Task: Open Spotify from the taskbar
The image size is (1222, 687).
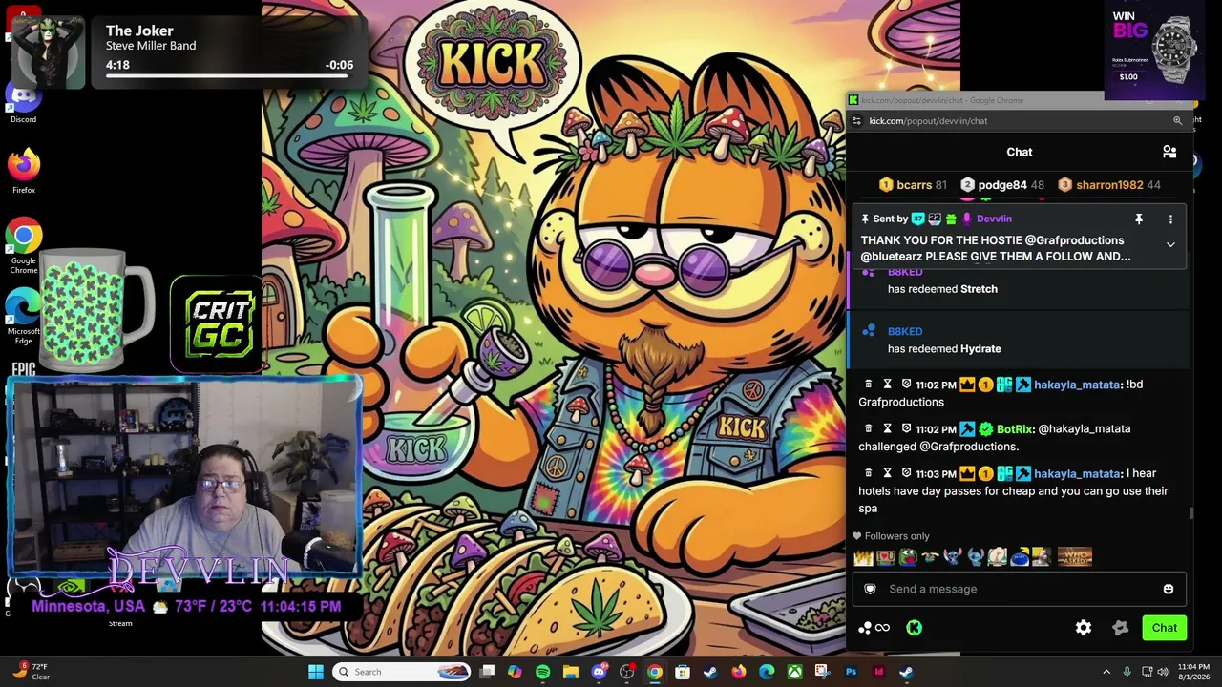Action: tap(542, 672)
